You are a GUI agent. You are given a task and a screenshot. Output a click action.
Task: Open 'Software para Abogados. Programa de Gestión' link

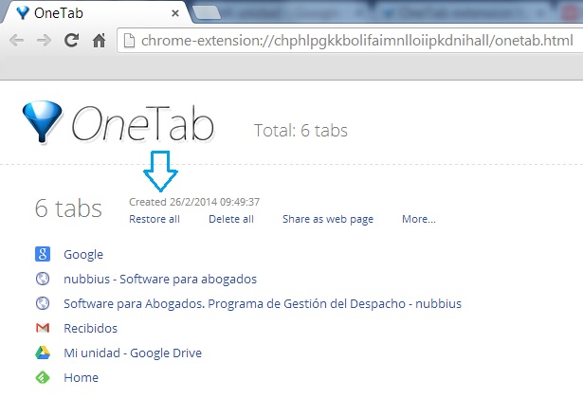263,304
